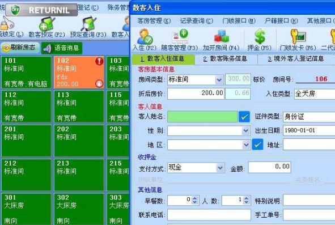Click Returnil shield OFF icon
335x225 pixels.
tap(15, 10)
